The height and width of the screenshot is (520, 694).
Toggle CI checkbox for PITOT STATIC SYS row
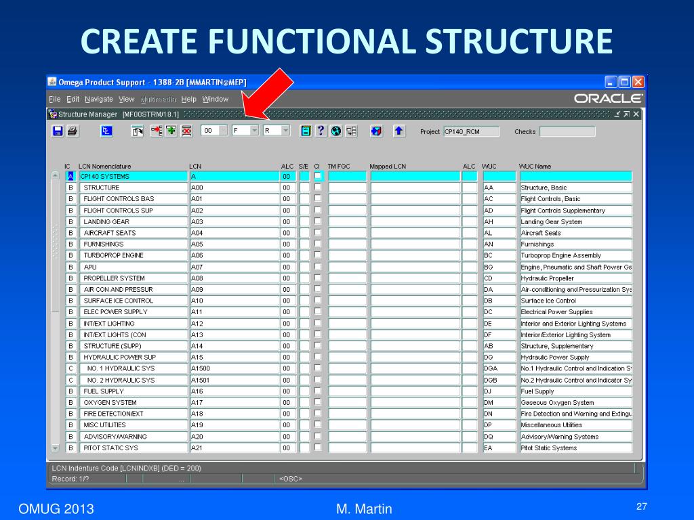click(x=318, y=447)
